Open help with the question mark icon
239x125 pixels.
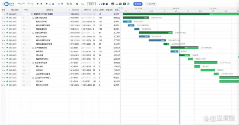click(x=128, y=4)
